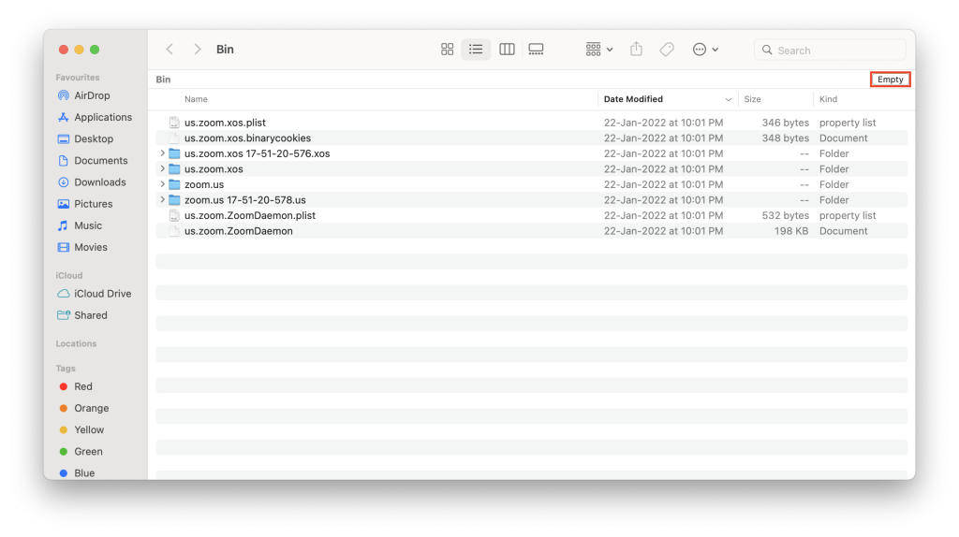Expand the zoom.us 17-51-20-578.us folder
The height and width of the screenshot is (537, 959).
(x=162, y=200)
